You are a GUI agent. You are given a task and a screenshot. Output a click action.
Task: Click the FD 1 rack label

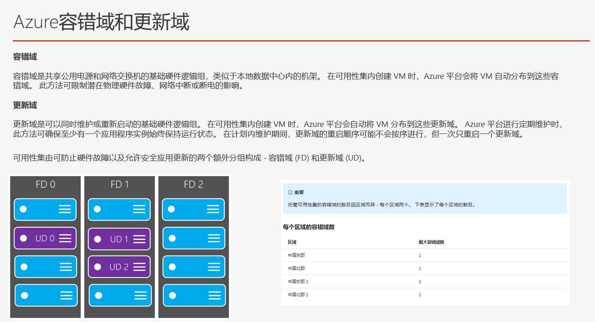119,184
